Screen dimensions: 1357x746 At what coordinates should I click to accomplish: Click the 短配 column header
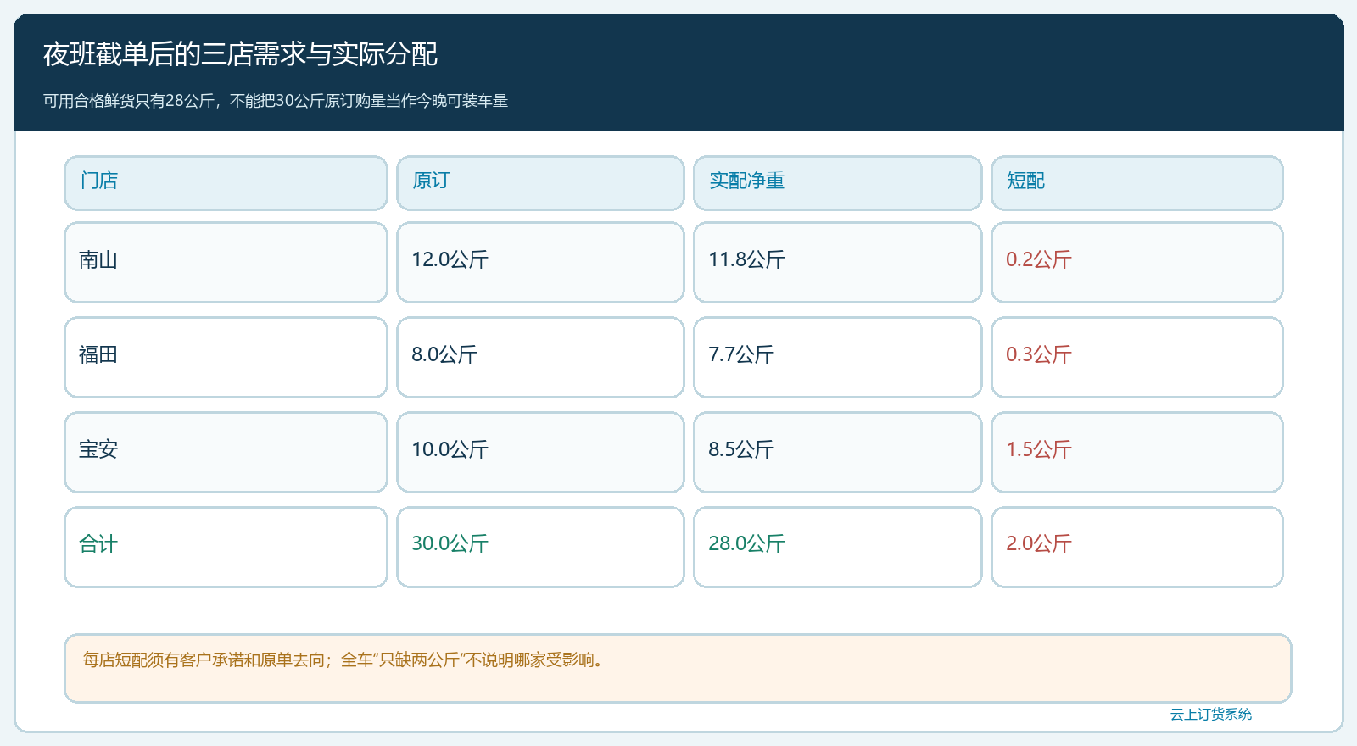[1137, 183]
